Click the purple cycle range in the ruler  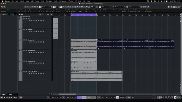(x=84, y=15)
